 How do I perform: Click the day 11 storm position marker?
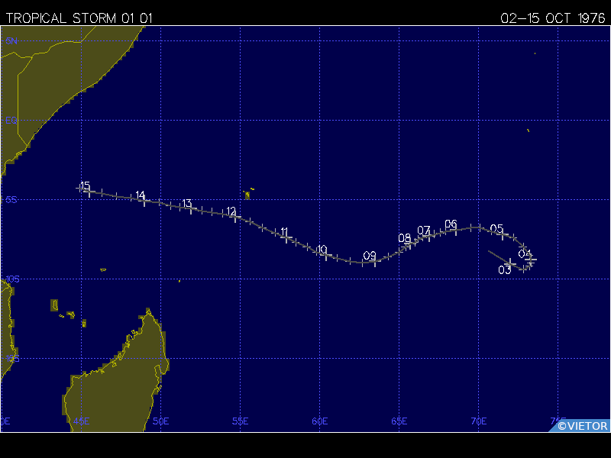(286, 237)
